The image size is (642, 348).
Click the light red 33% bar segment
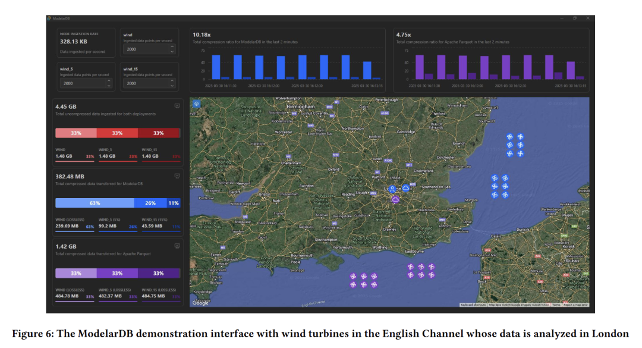(76, 133)
